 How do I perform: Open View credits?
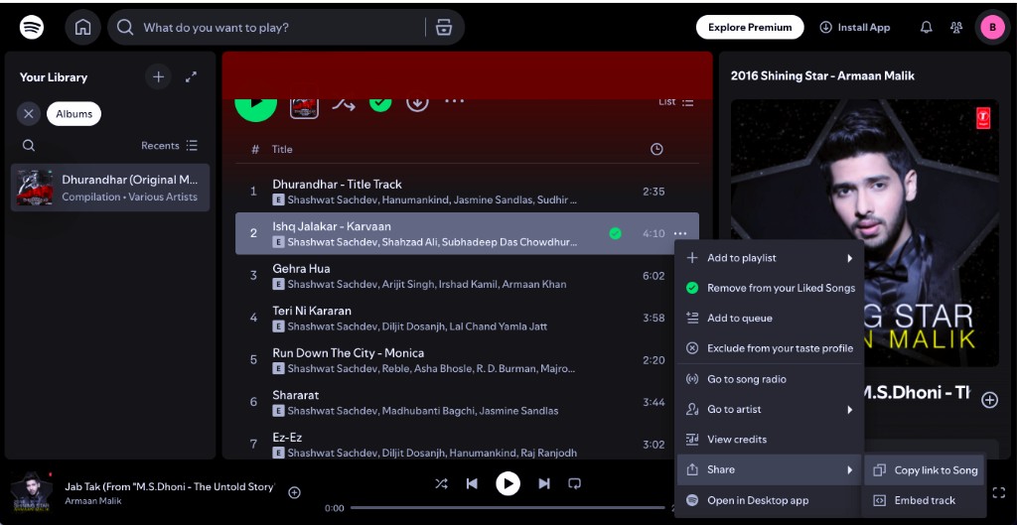click(770, 440)
